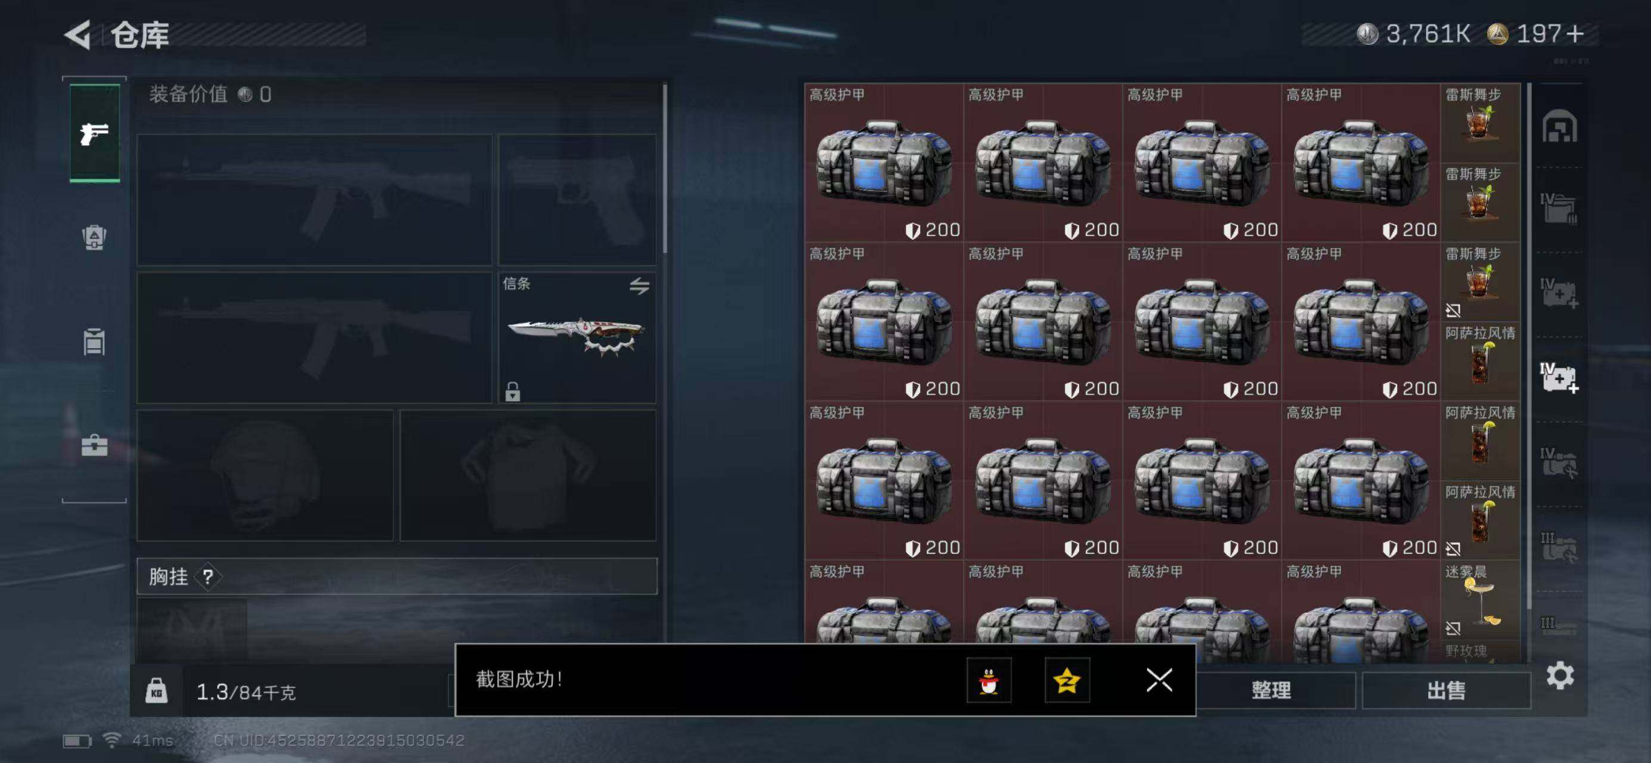The image size is (1651, 763).
Task: Toggle the lock icon on 信条 knife slot
Action: (x=512, y=391)
